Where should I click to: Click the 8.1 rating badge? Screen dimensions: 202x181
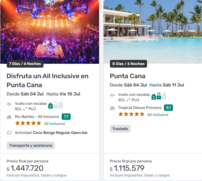tap(168, 108)
